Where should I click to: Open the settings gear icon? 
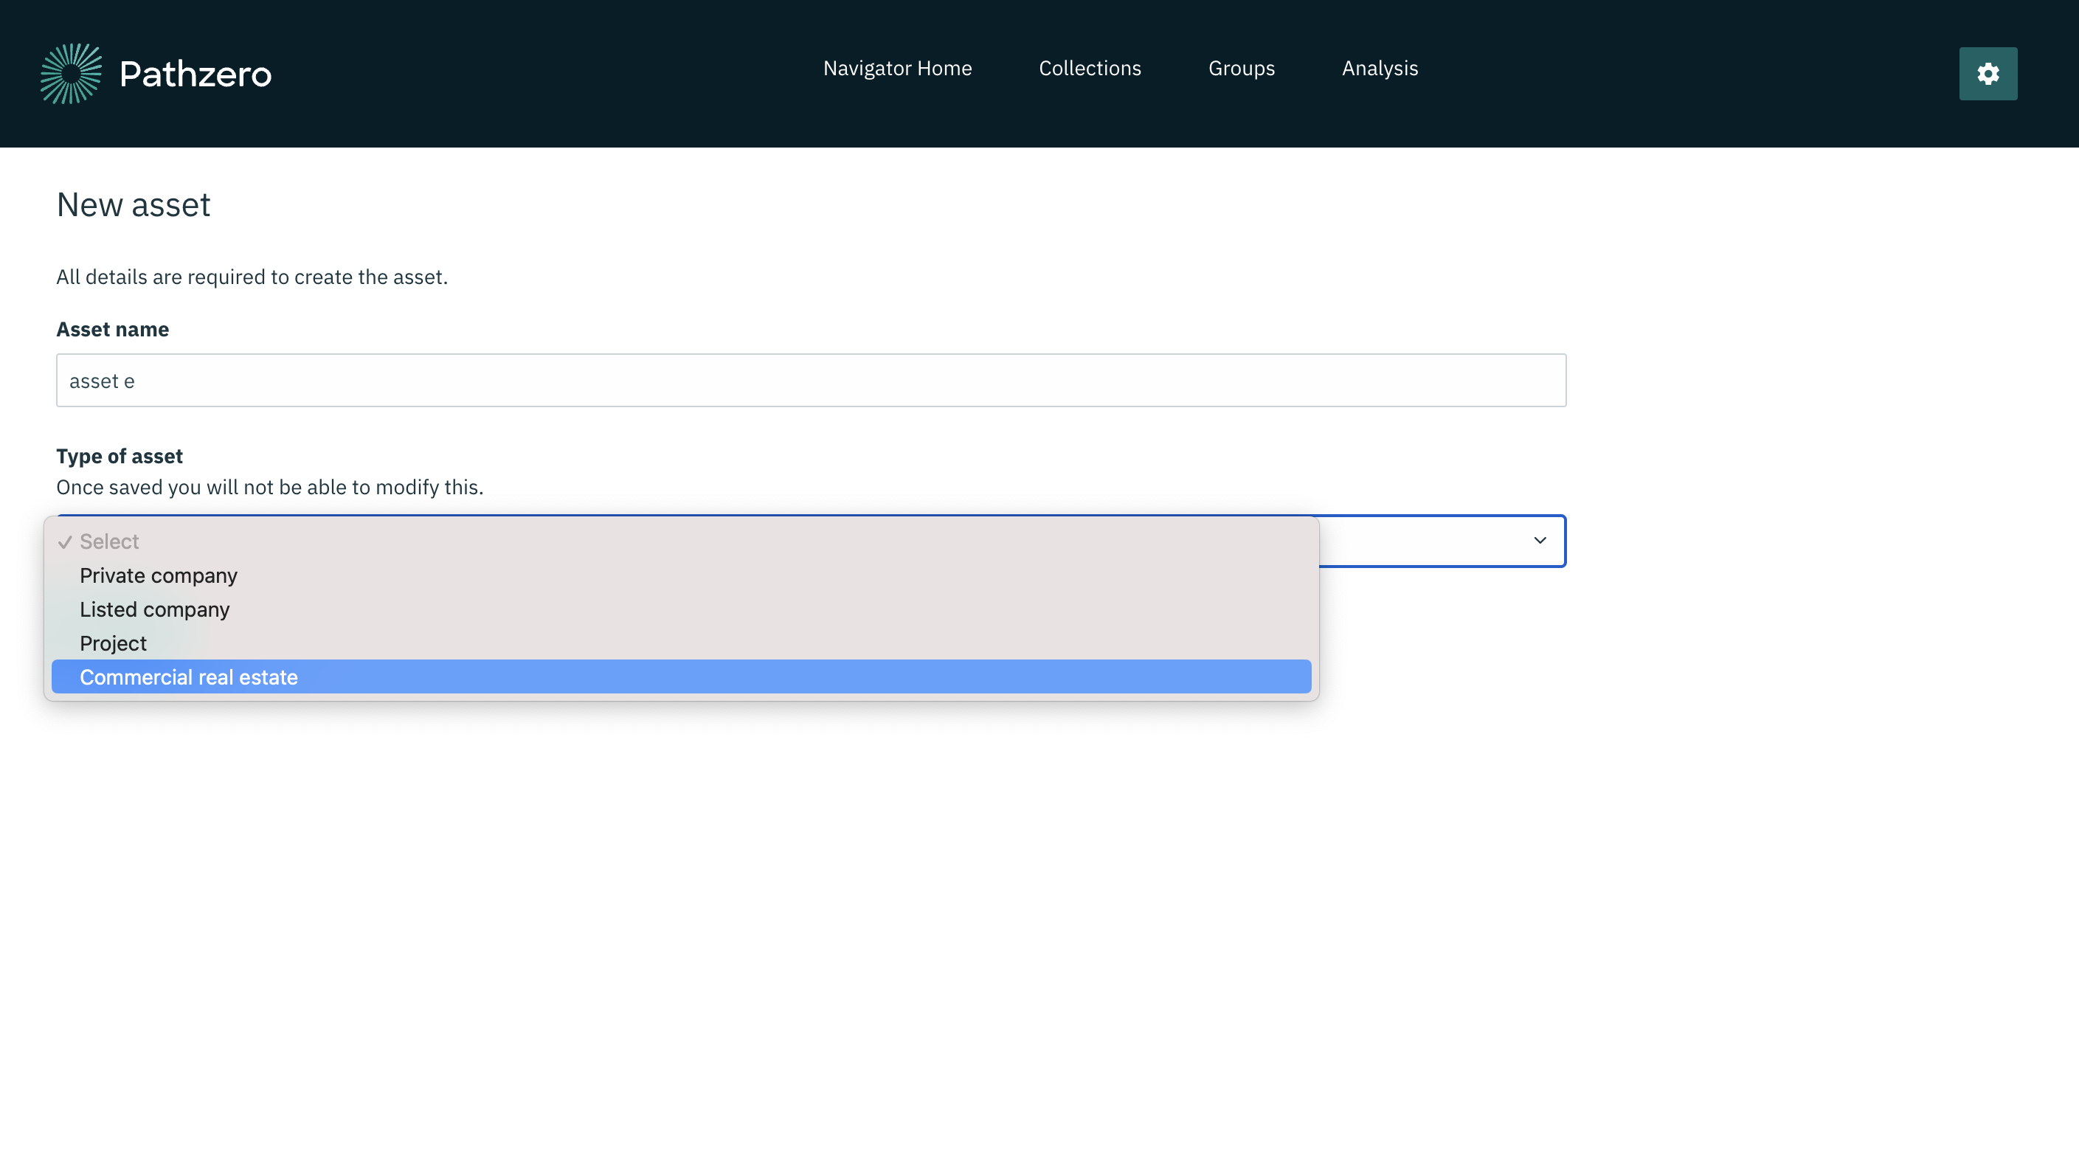(1988, 74)
